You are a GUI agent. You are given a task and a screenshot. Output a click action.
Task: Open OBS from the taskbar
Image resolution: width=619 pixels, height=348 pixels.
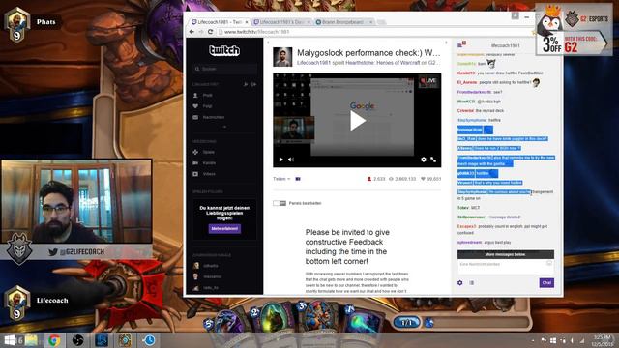coord(77,340)
